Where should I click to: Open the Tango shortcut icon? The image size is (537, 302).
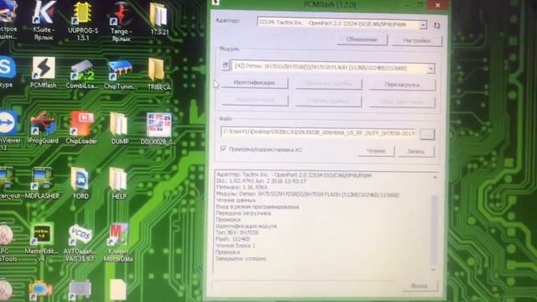pyautogui.click(x=121, y=20)
